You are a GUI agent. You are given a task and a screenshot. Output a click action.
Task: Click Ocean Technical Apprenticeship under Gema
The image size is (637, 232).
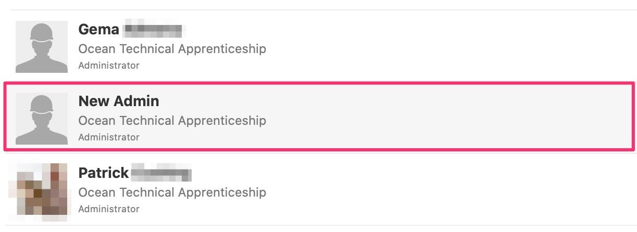click(172, 49)
